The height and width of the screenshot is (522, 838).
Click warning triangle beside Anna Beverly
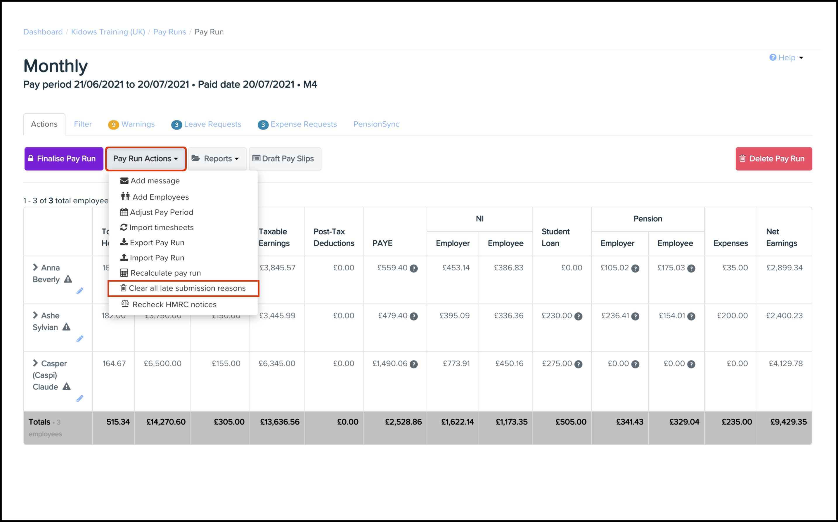tap(68, 279)
